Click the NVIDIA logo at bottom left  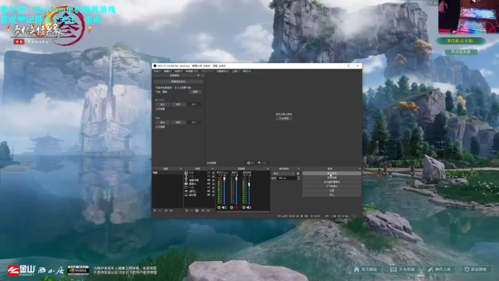78,270
